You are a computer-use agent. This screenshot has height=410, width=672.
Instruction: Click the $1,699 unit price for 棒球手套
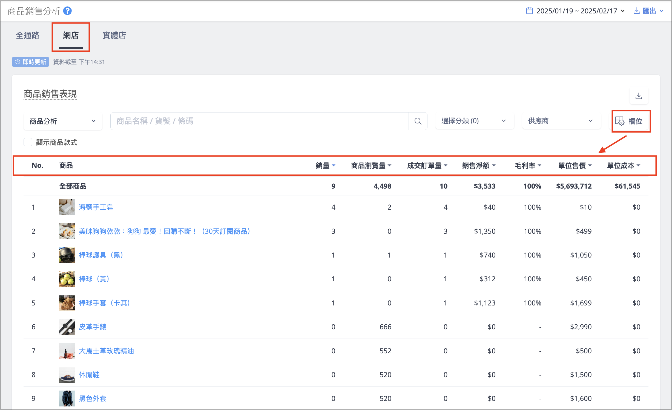581,303
